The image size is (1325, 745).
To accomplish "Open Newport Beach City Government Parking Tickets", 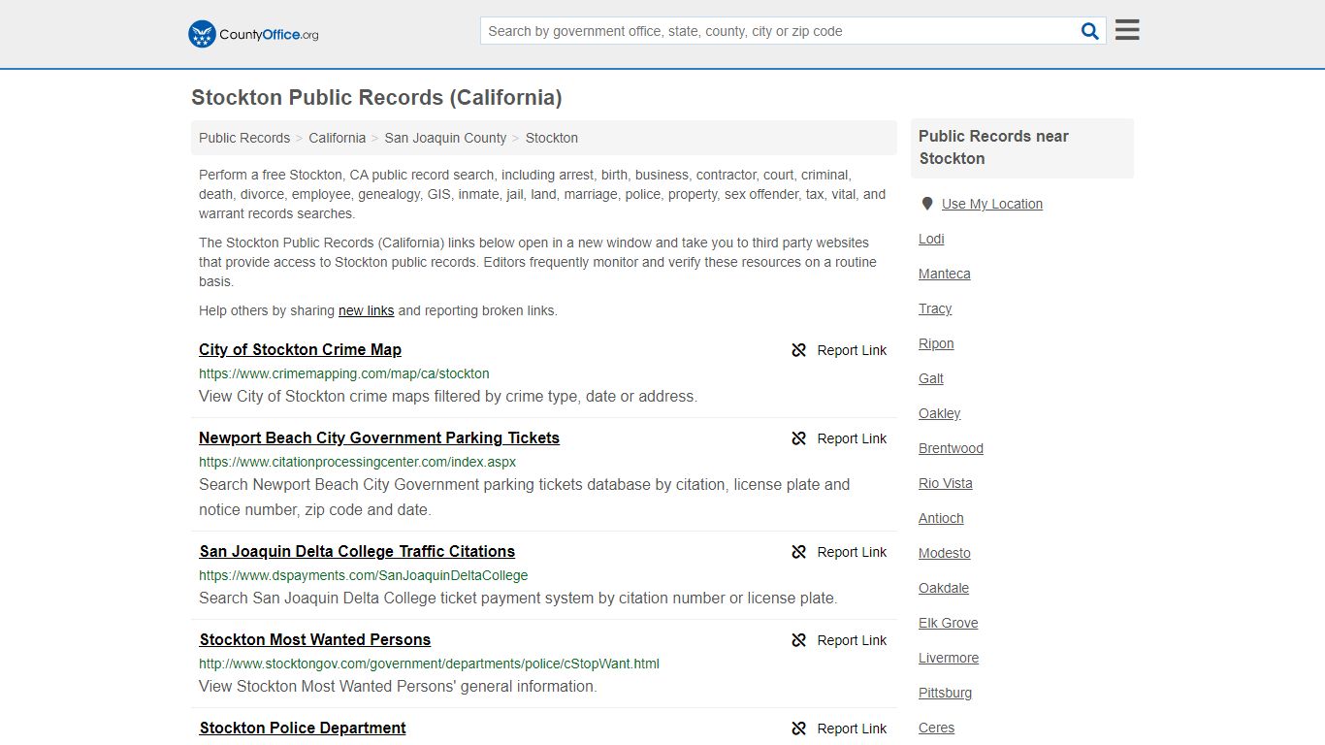I will [x=379, y=437].
